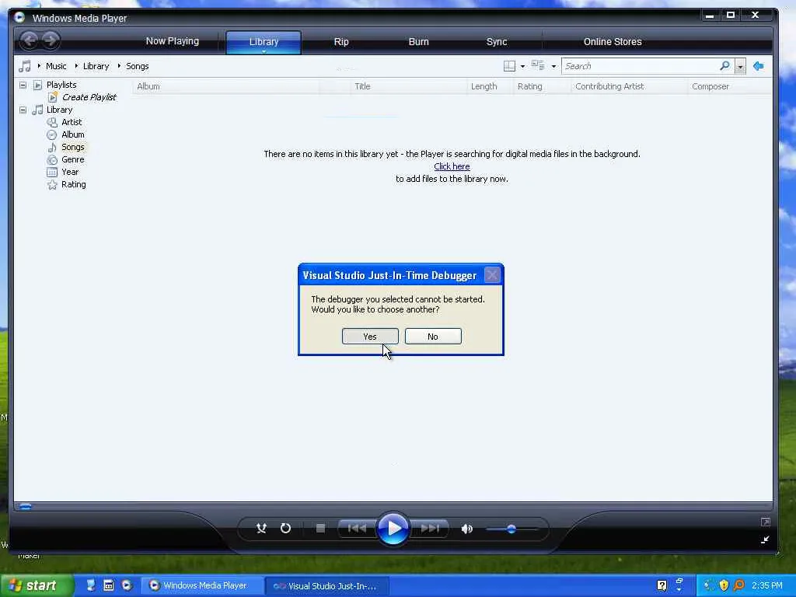Select the Library node in the tree
Viewport: 796px width, 597px height.
(59, 110)
